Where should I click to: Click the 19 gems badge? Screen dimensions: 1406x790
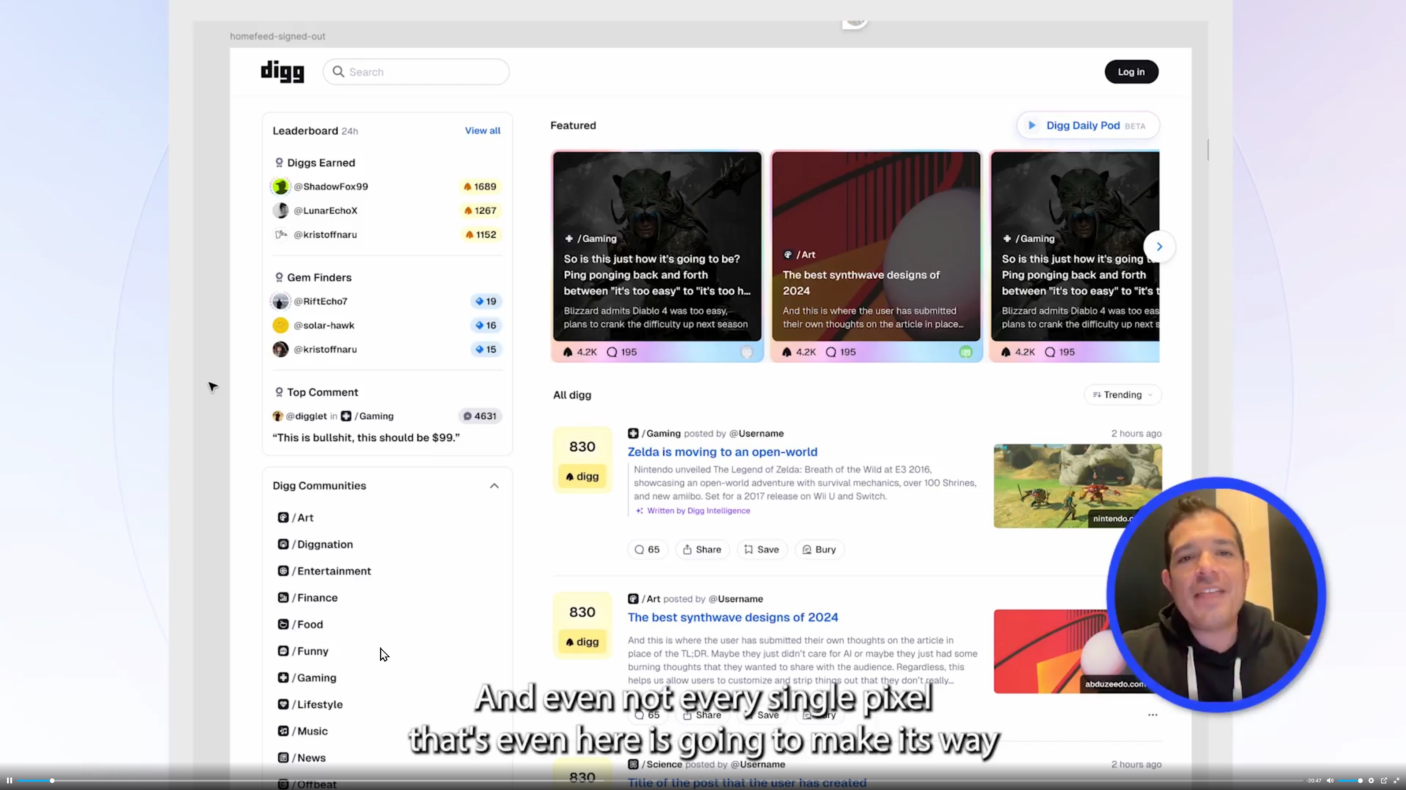pos(486,301)
